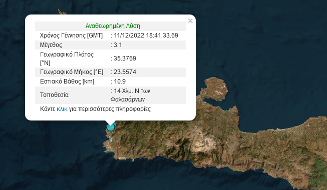Click the 'Εστιακό Βάθος [km]' label

point(67,81)
